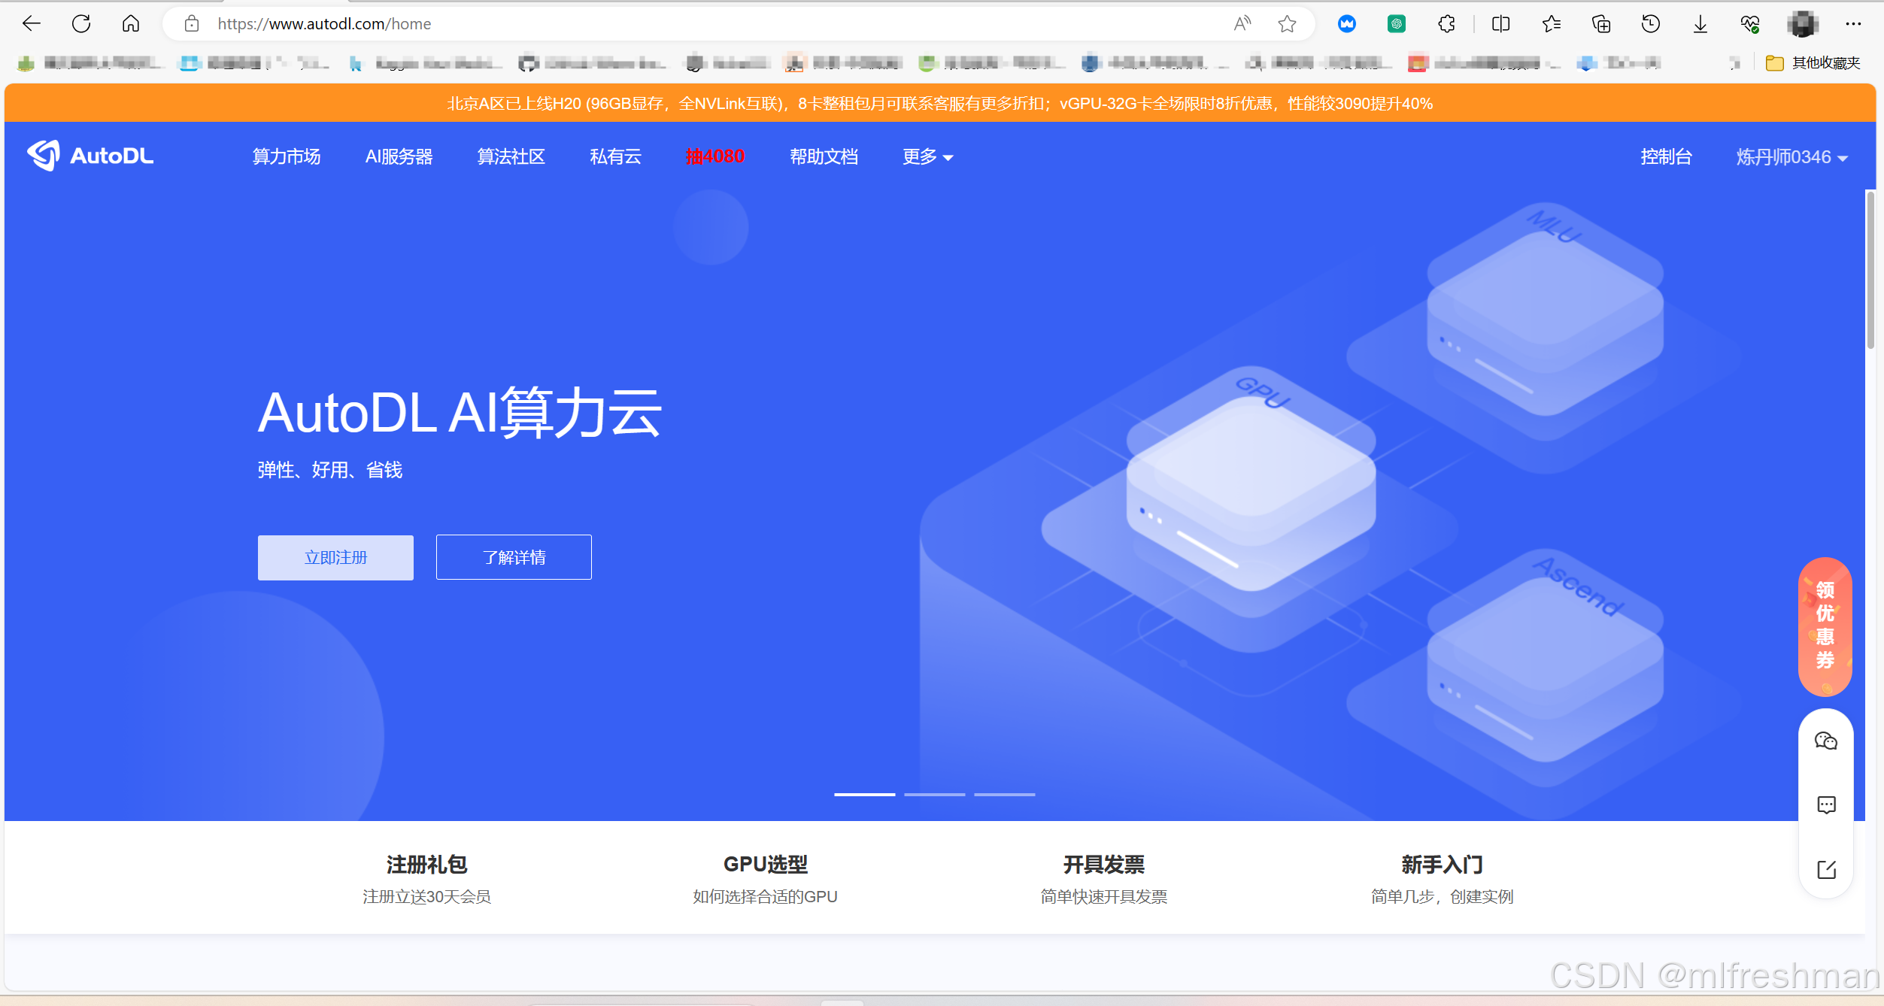The width and height of the screenshot is (1884, 1006).
Task: Click the AutoDL logo icon
Action: tap(44, 156)
